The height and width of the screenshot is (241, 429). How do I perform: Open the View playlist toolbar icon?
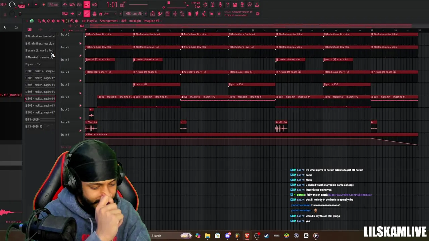[x=152, y=14]
